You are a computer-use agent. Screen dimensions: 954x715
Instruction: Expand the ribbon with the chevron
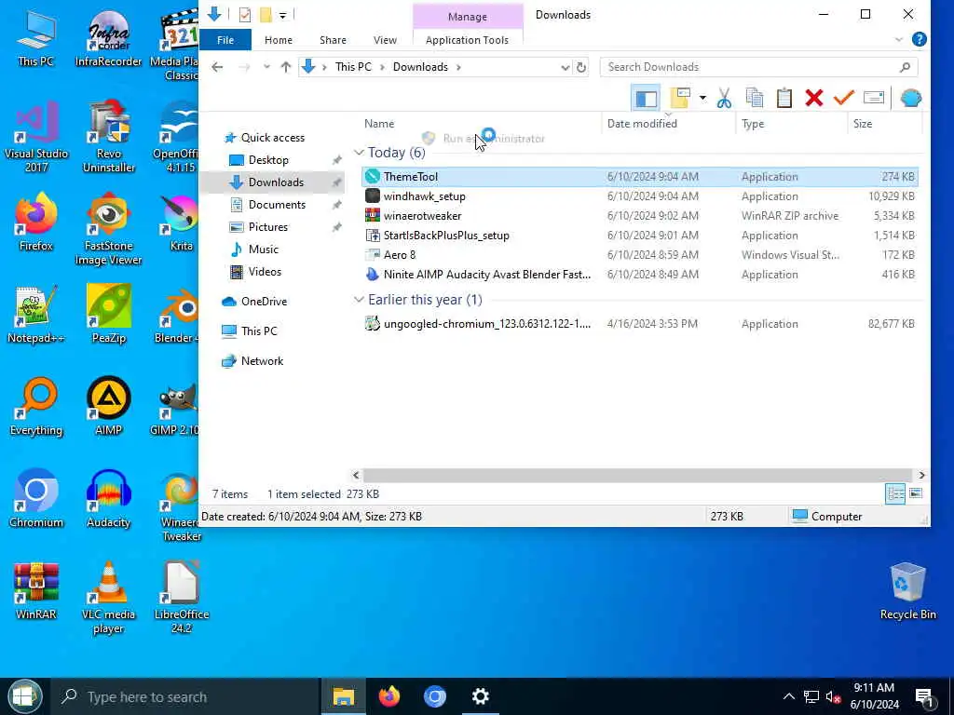899,39
